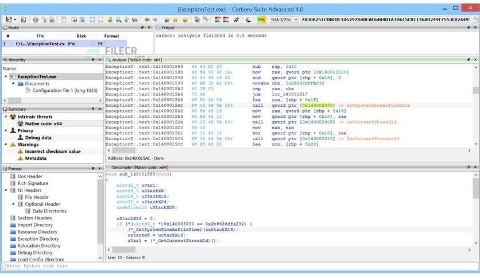The width and height of the screenshot is (480, 278).
Task: Close the Summary panel
Action: (100, 109)
